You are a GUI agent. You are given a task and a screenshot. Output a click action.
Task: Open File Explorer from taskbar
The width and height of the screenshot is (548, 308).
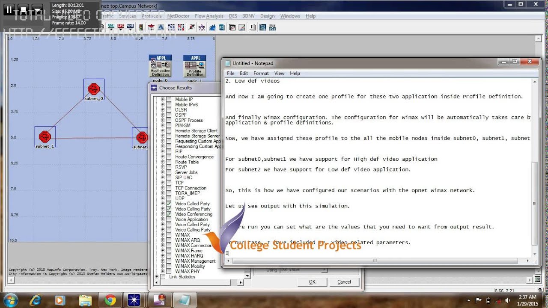pyautogui.click(x=85, y=300)
